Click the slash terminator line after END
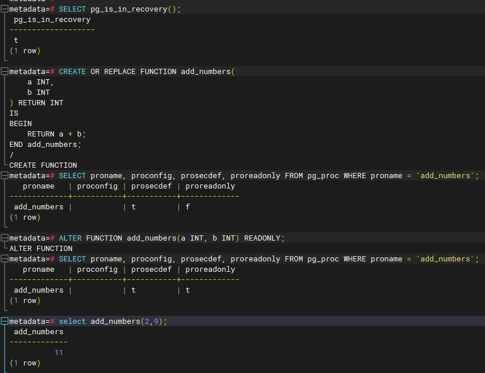The image size is (485, 373). coord(12,155)
